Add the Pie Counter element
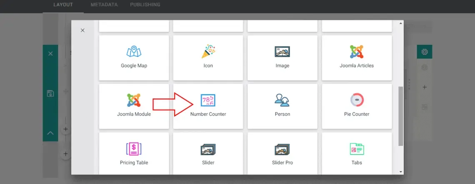This screenshot has height=184, width=475. click(357, 106)
